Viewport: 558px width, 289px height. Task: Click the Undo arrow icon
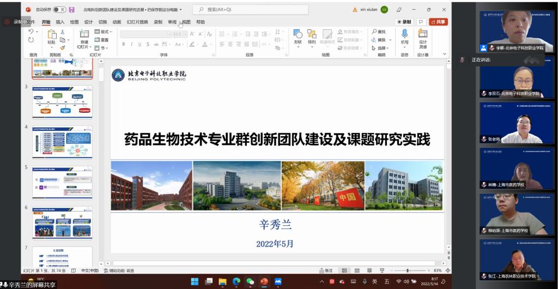31,32
